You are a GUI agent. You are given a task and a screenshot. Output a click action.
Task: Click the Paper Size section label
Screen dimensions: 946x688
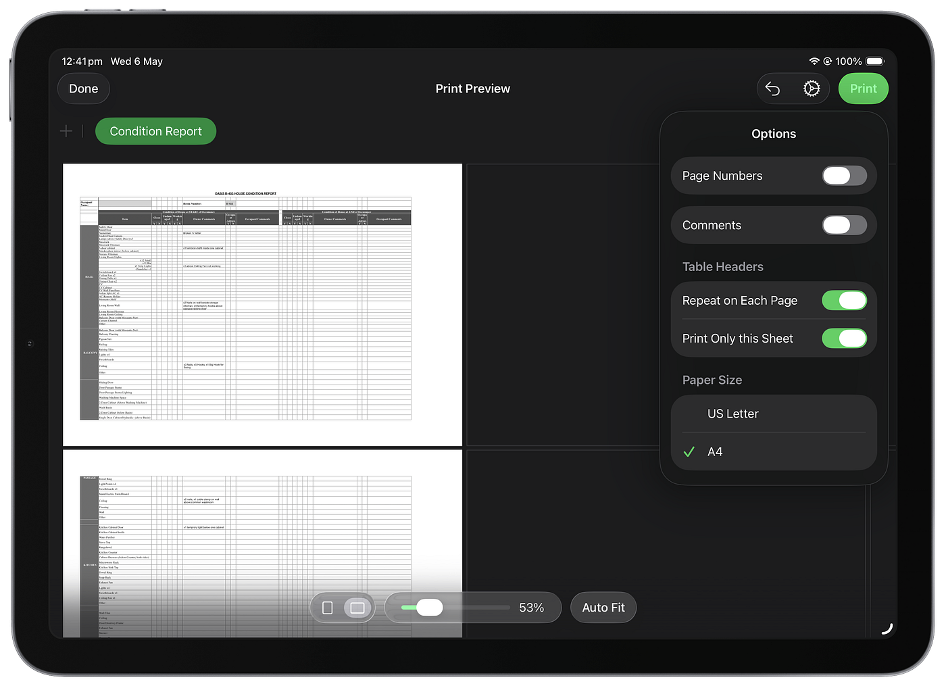(x=712, y=380)
